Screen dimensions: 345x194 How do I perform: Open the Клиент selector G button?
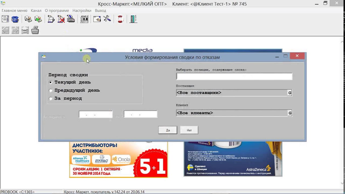pyautogui.click(x=290, y=113)
